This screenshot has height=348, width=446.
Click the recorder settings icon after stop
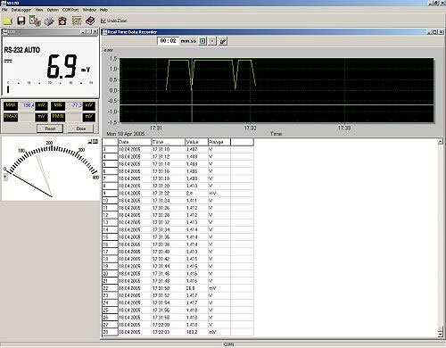(223, 41)
